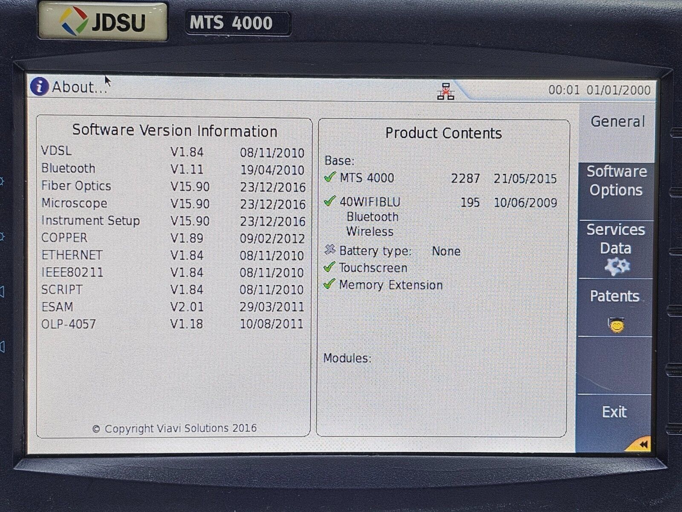
Task: Click the smiley icon under Patents
Action: pyautogui.click(x=616, y=326)
